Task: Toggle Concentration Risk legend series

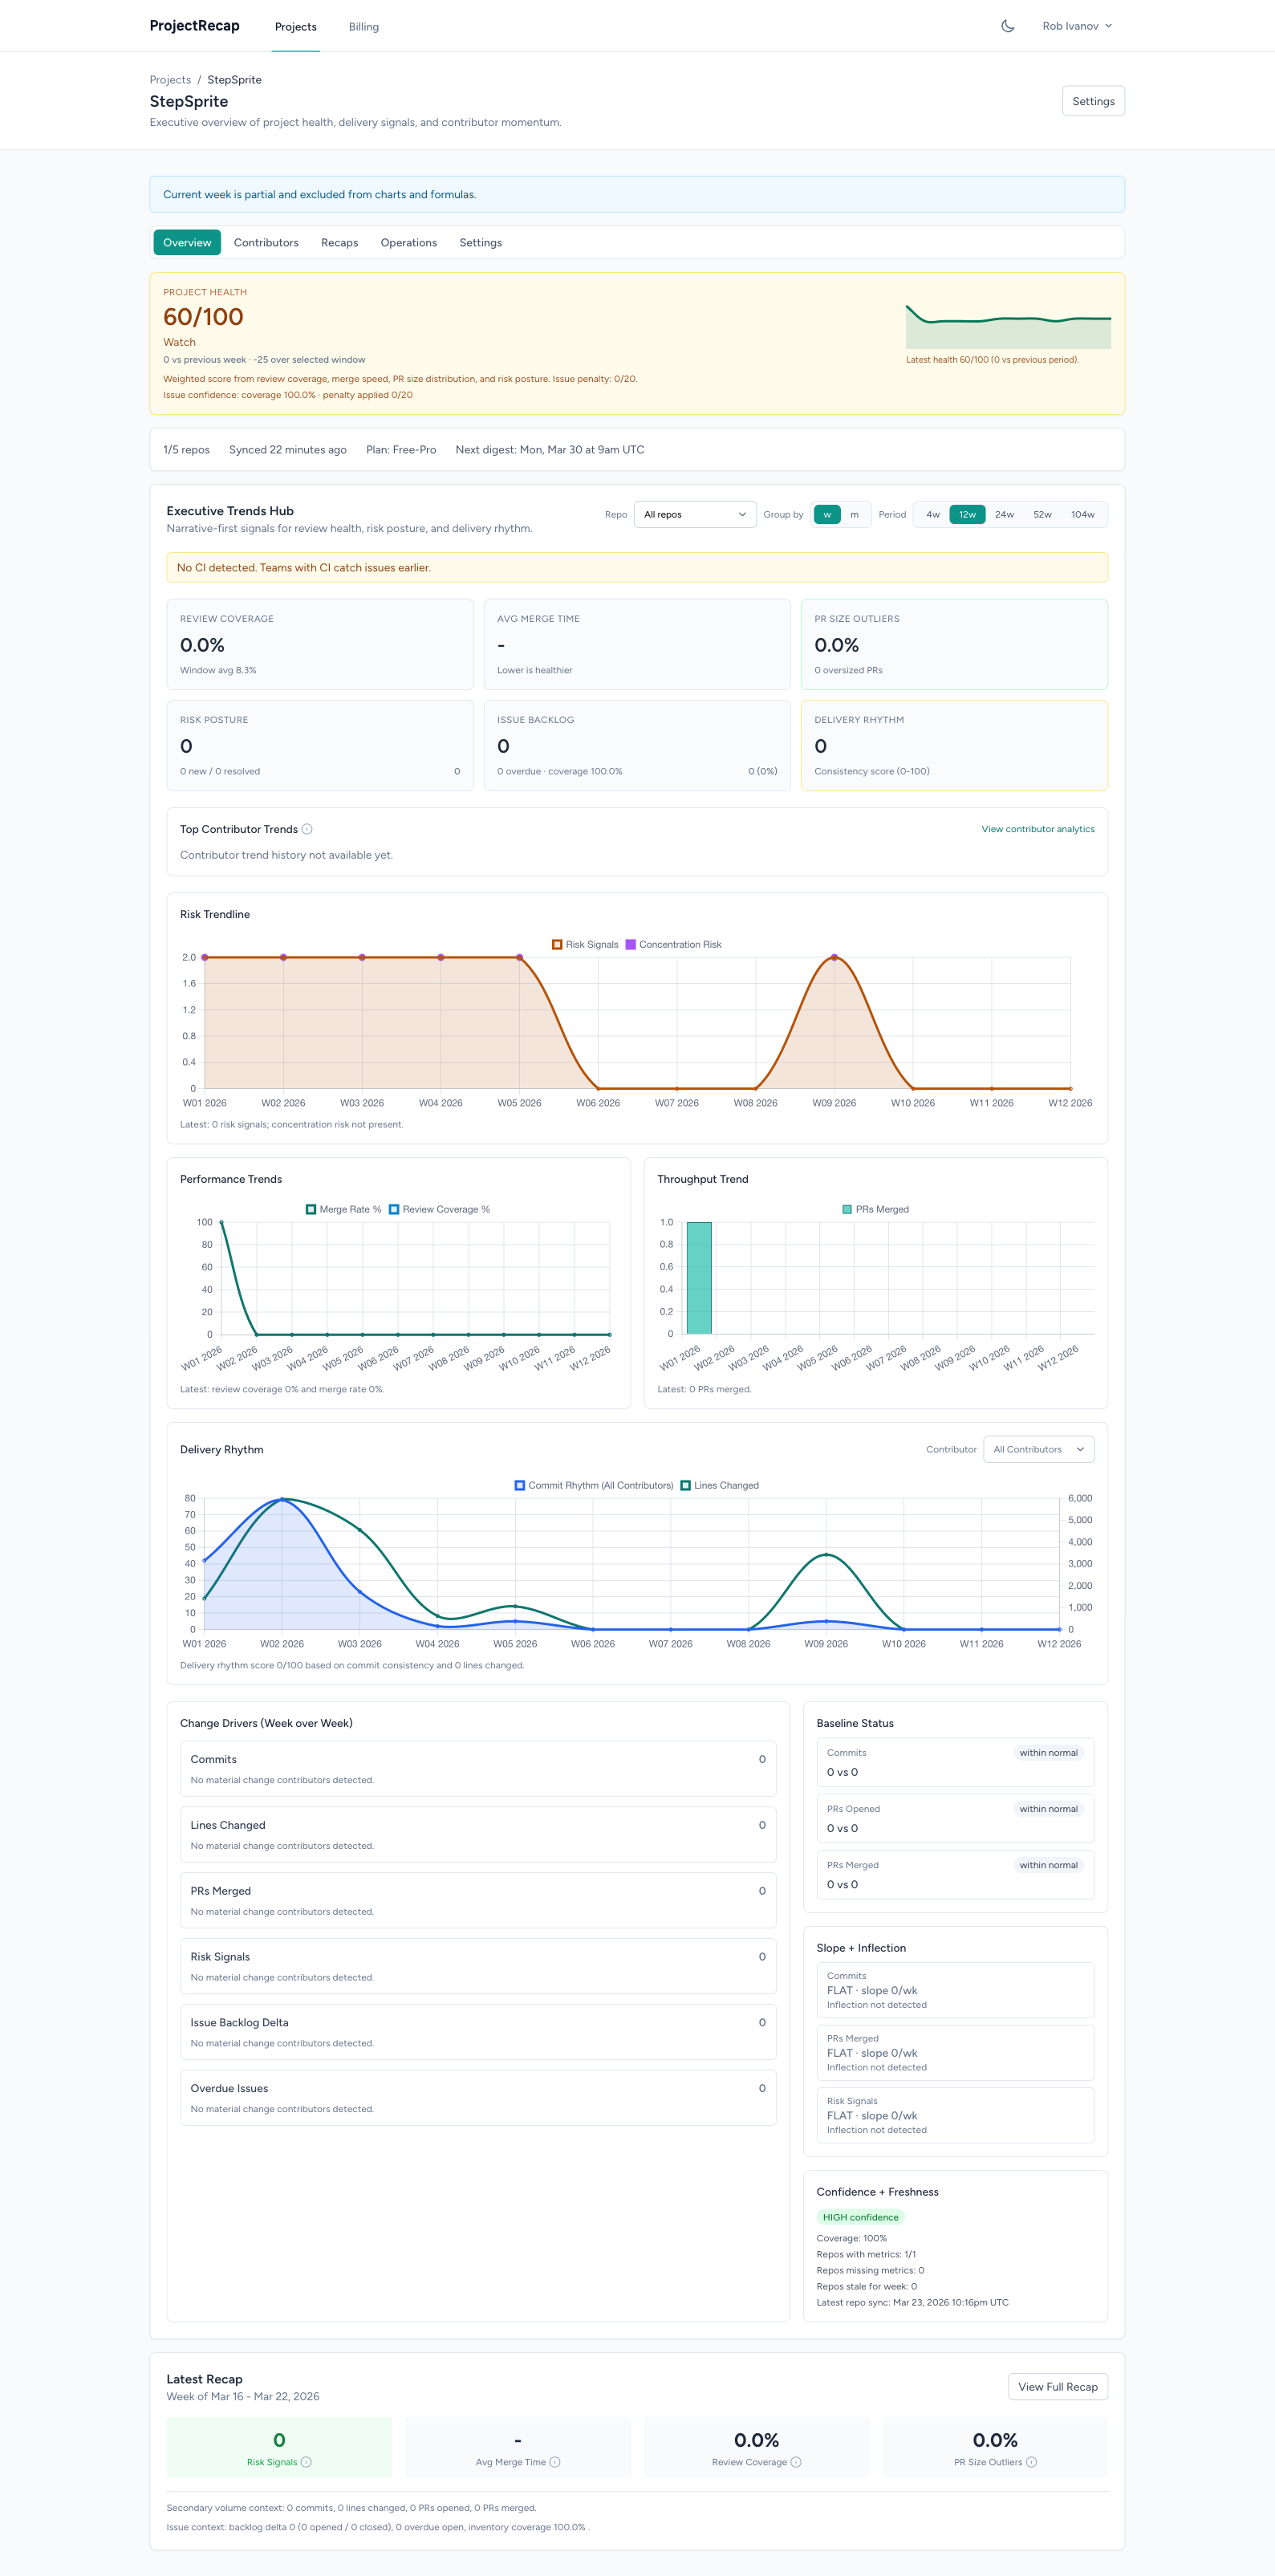Action: point(673,944)
